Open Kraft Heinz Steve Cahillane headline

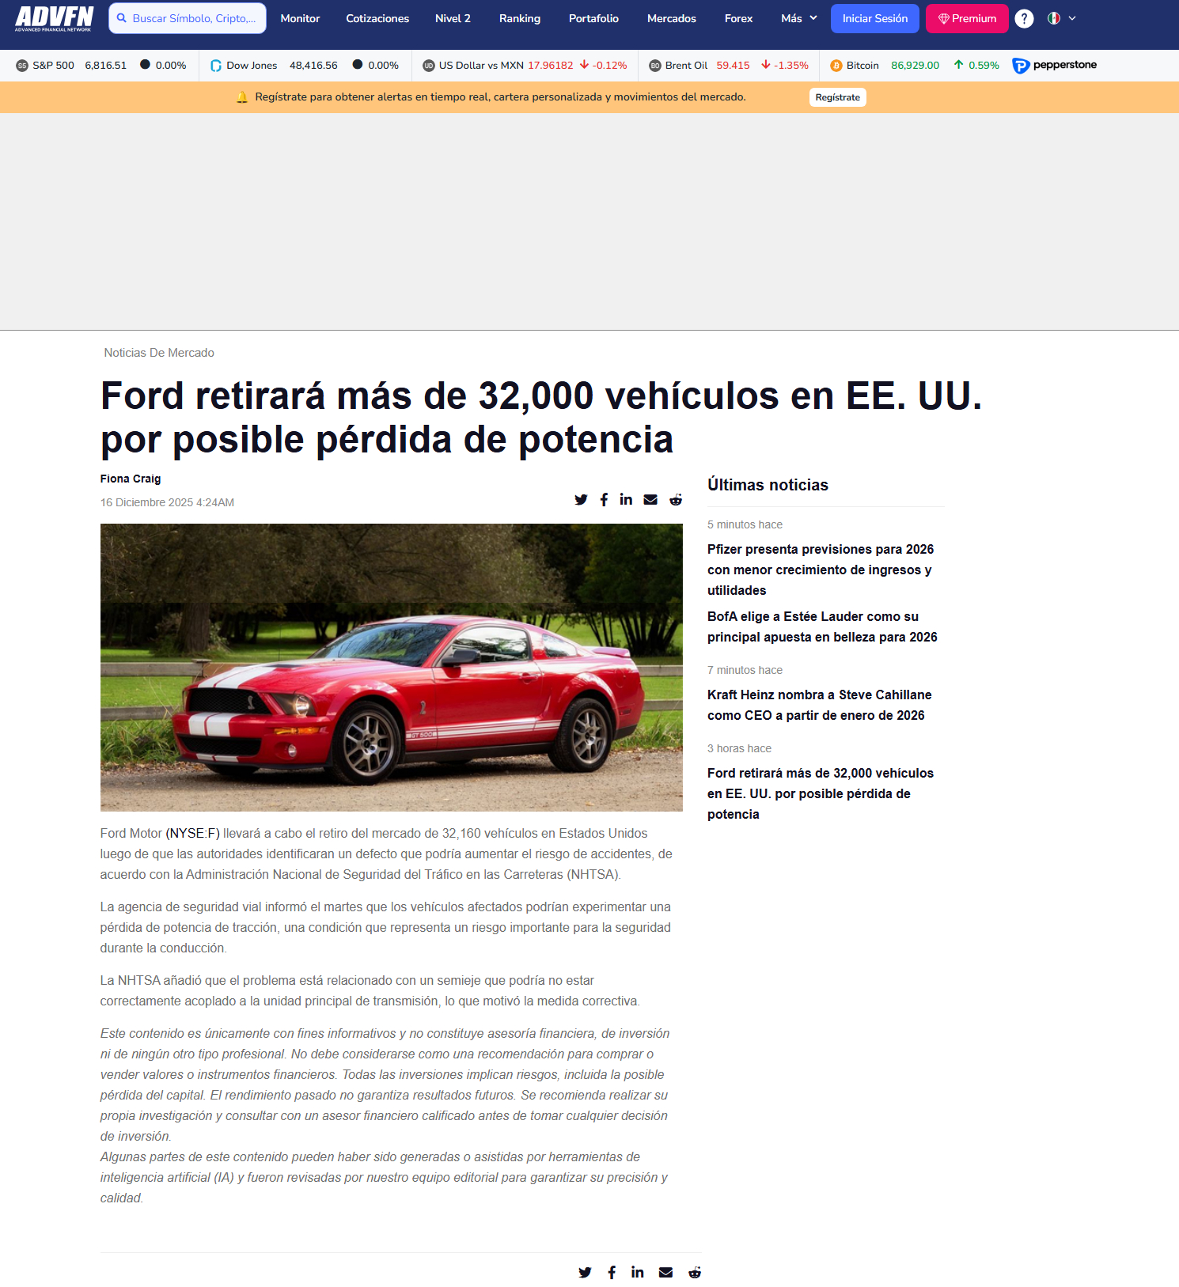tap(820, 705)
